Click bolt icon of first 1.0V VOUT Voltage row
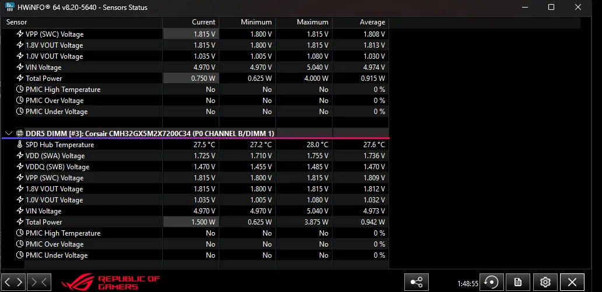The height and width of the screenshot is (292, 602). click(20, 56)
